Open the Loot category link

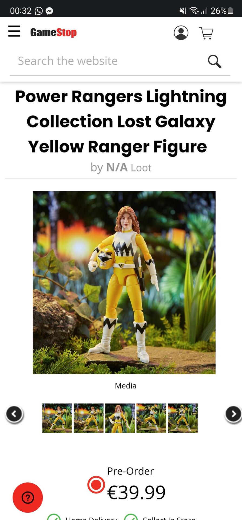tap(141, 168)
